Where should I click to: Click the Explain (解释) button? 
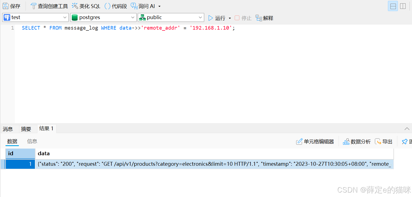coord(264,18)
